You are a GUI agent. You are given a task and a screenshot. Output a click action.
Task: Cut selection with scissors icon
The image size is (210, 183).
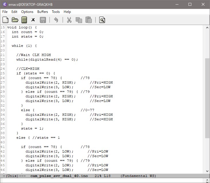[x=69, y=20]
